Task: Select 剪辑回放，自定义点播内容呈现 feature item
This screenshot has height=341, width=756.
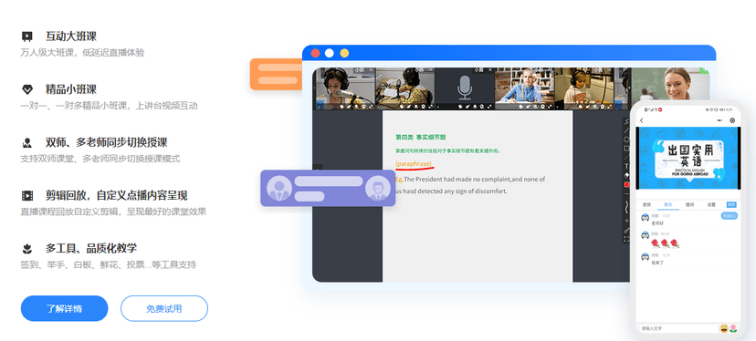Action: click(116, 195)
